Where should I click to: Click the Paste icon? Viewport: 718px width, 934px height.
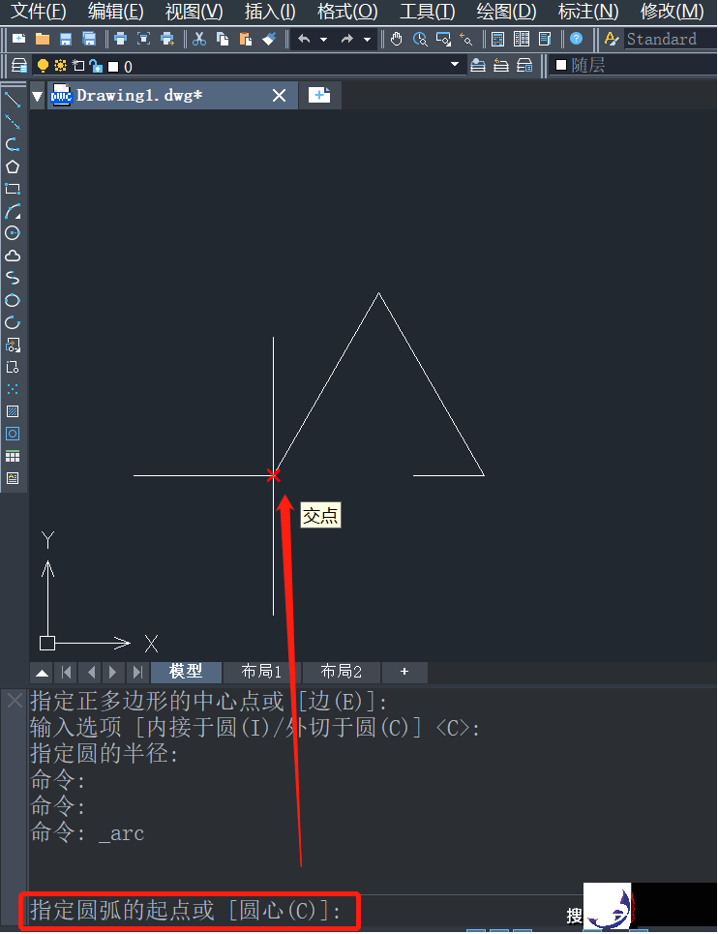246,40
